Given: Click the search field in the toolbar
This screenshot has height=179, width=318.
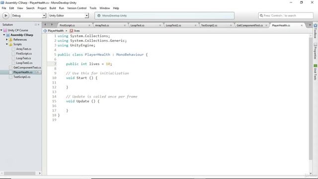Looking at the screenshot, I should point(286,15).
